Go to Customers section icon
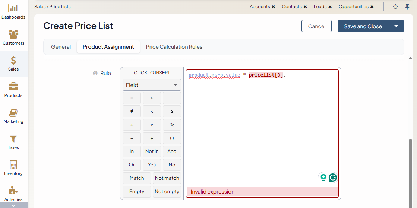This screenshot has width=417, height=208. pos(13,38)
